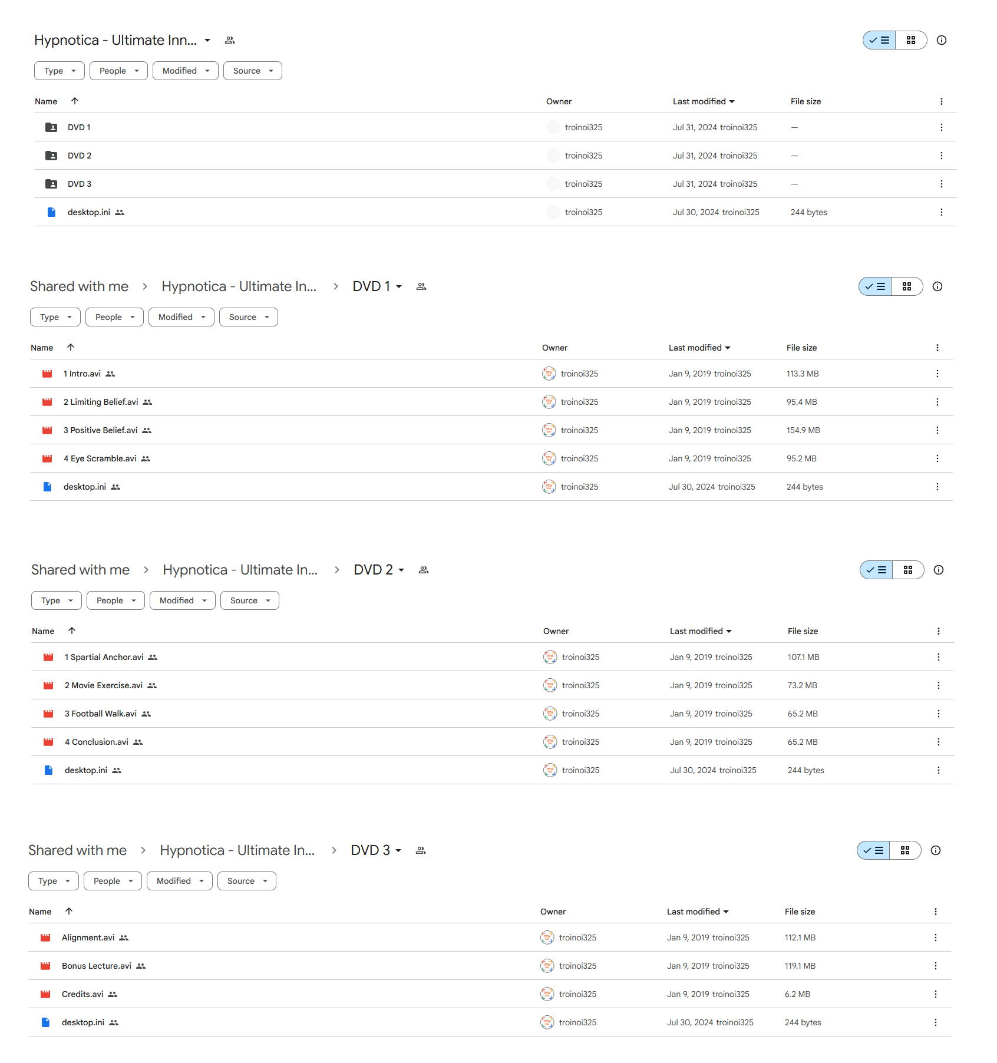This screenshot has width=997, height=1063.
Task: Expand the DVD 3 breadcrumb dropdown
Action: tap(398, 850)
